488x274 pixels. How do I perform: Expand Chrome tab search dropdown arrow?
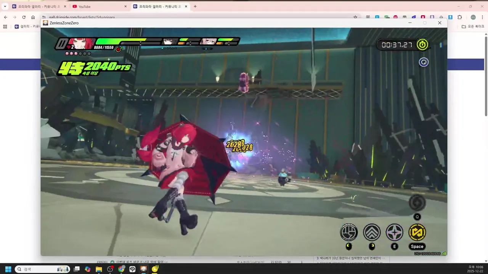tap(5, 6)
